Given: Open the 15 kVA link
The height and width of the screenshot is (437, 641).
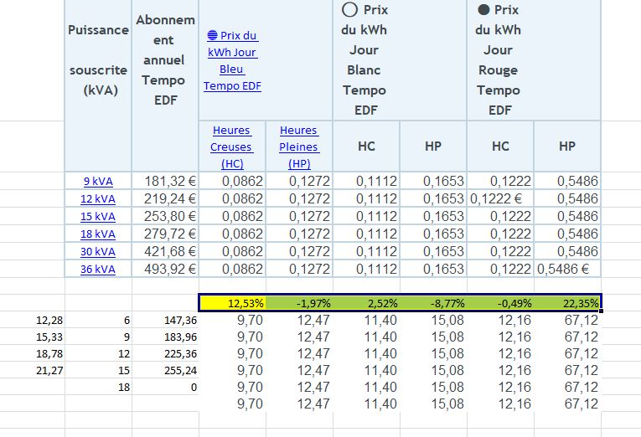Looking at the screenshot, I should (x=98, y=216).
